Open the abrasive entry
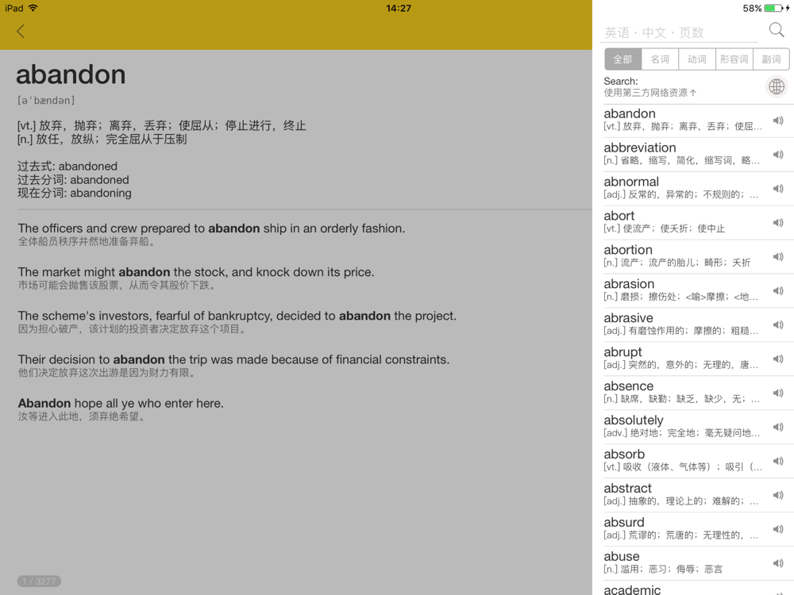Image resolution: width=794 pixels, height=595 pixels. pos(692,324)
